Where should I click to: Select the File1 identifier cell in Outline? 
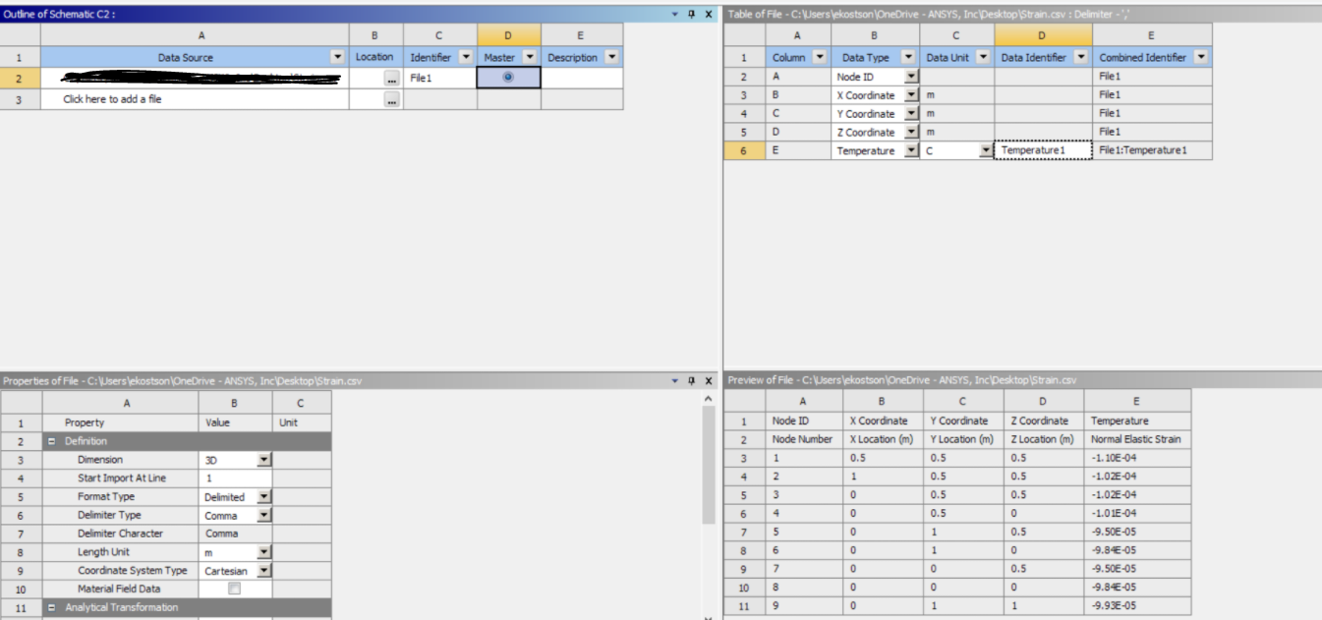point(440,78)
